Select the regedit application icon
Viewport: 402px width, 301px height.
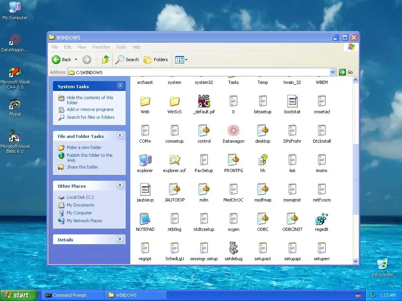322,219
